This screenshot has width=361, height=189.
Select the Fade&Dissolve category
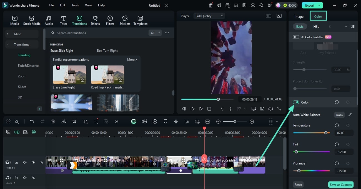click(x=28, y=66)
